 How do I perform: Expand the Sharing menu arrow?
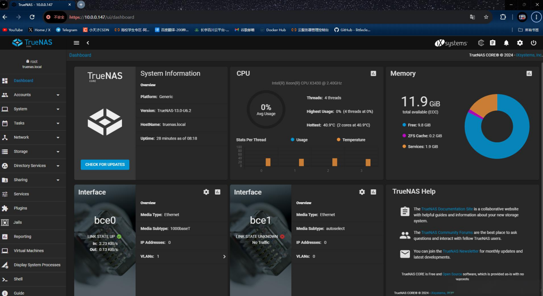[58, 180]
